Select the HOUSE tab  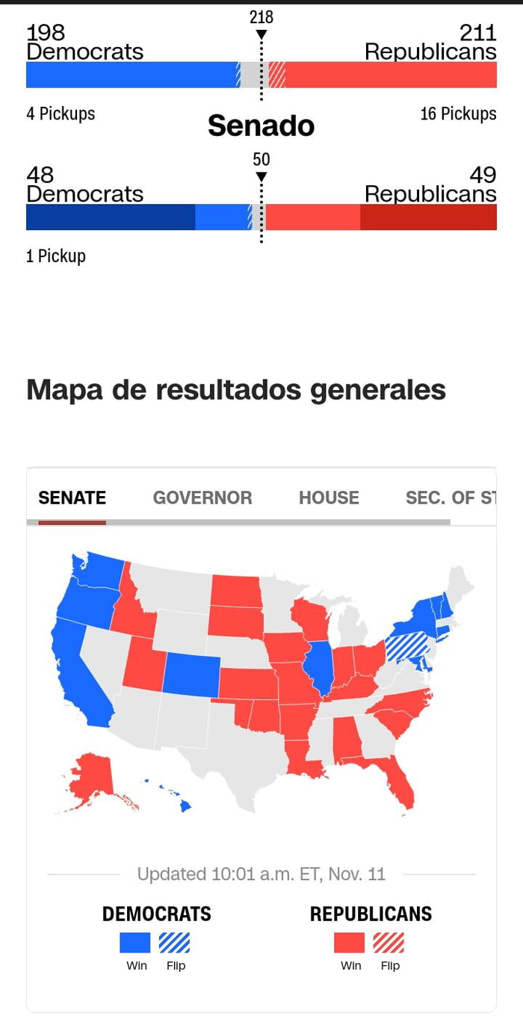tap(329, 497)
